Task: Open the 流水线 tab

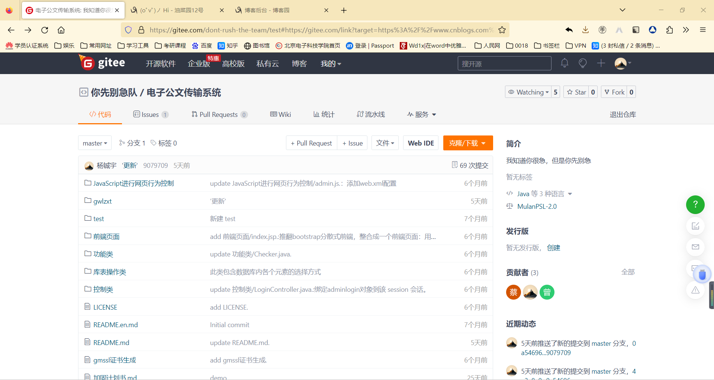Action: tap(371, 114)
